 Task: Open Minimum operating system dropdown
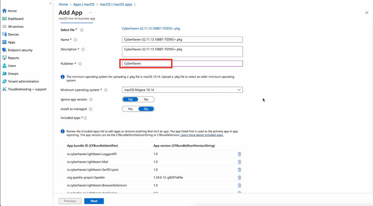click(182, 90)
